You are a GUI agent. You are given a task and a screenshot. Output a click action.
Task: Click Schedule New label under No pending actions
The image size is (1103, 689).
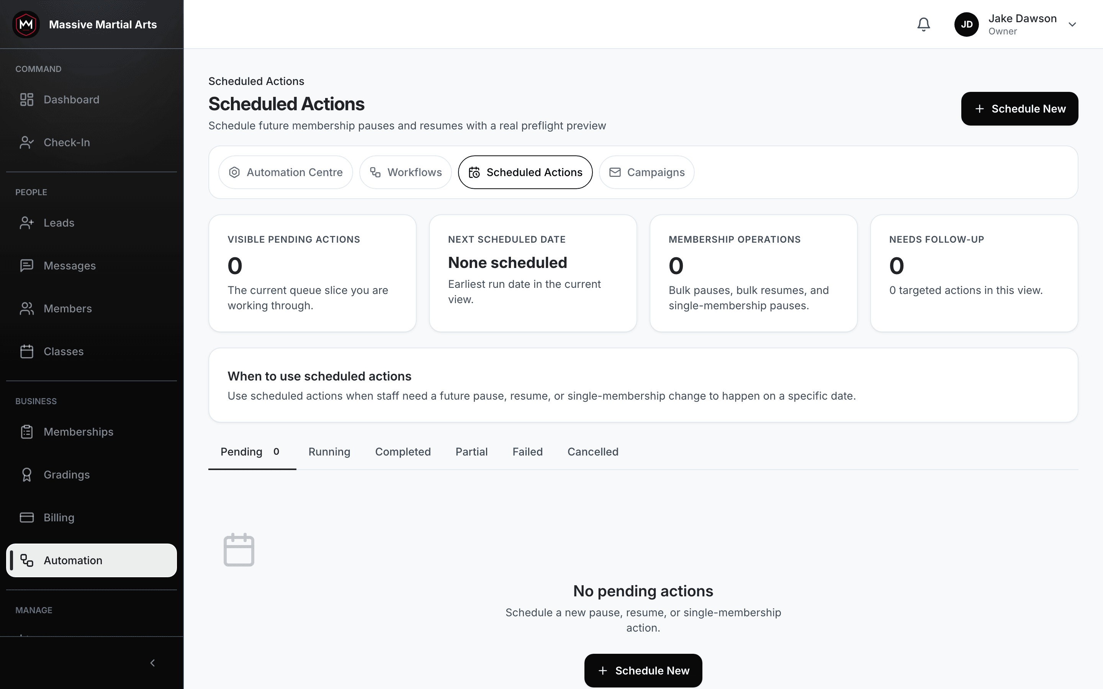(x=652, y=670)
